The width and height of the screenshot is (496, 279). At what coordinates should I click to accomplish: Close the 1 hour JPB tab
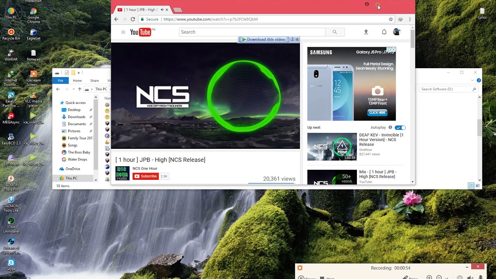click(167, 10)
